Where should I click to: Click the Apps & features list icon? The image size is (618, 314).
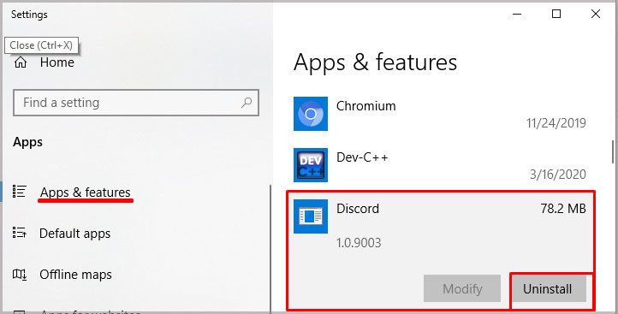coord(20,191)
